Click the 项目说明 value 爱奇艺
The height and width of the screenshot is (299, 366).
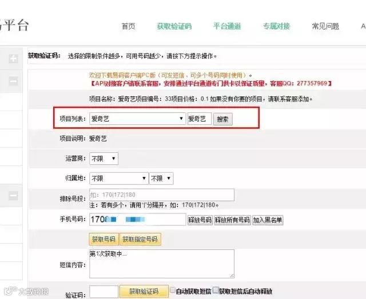pyautogui.click(x=98, y=139)
